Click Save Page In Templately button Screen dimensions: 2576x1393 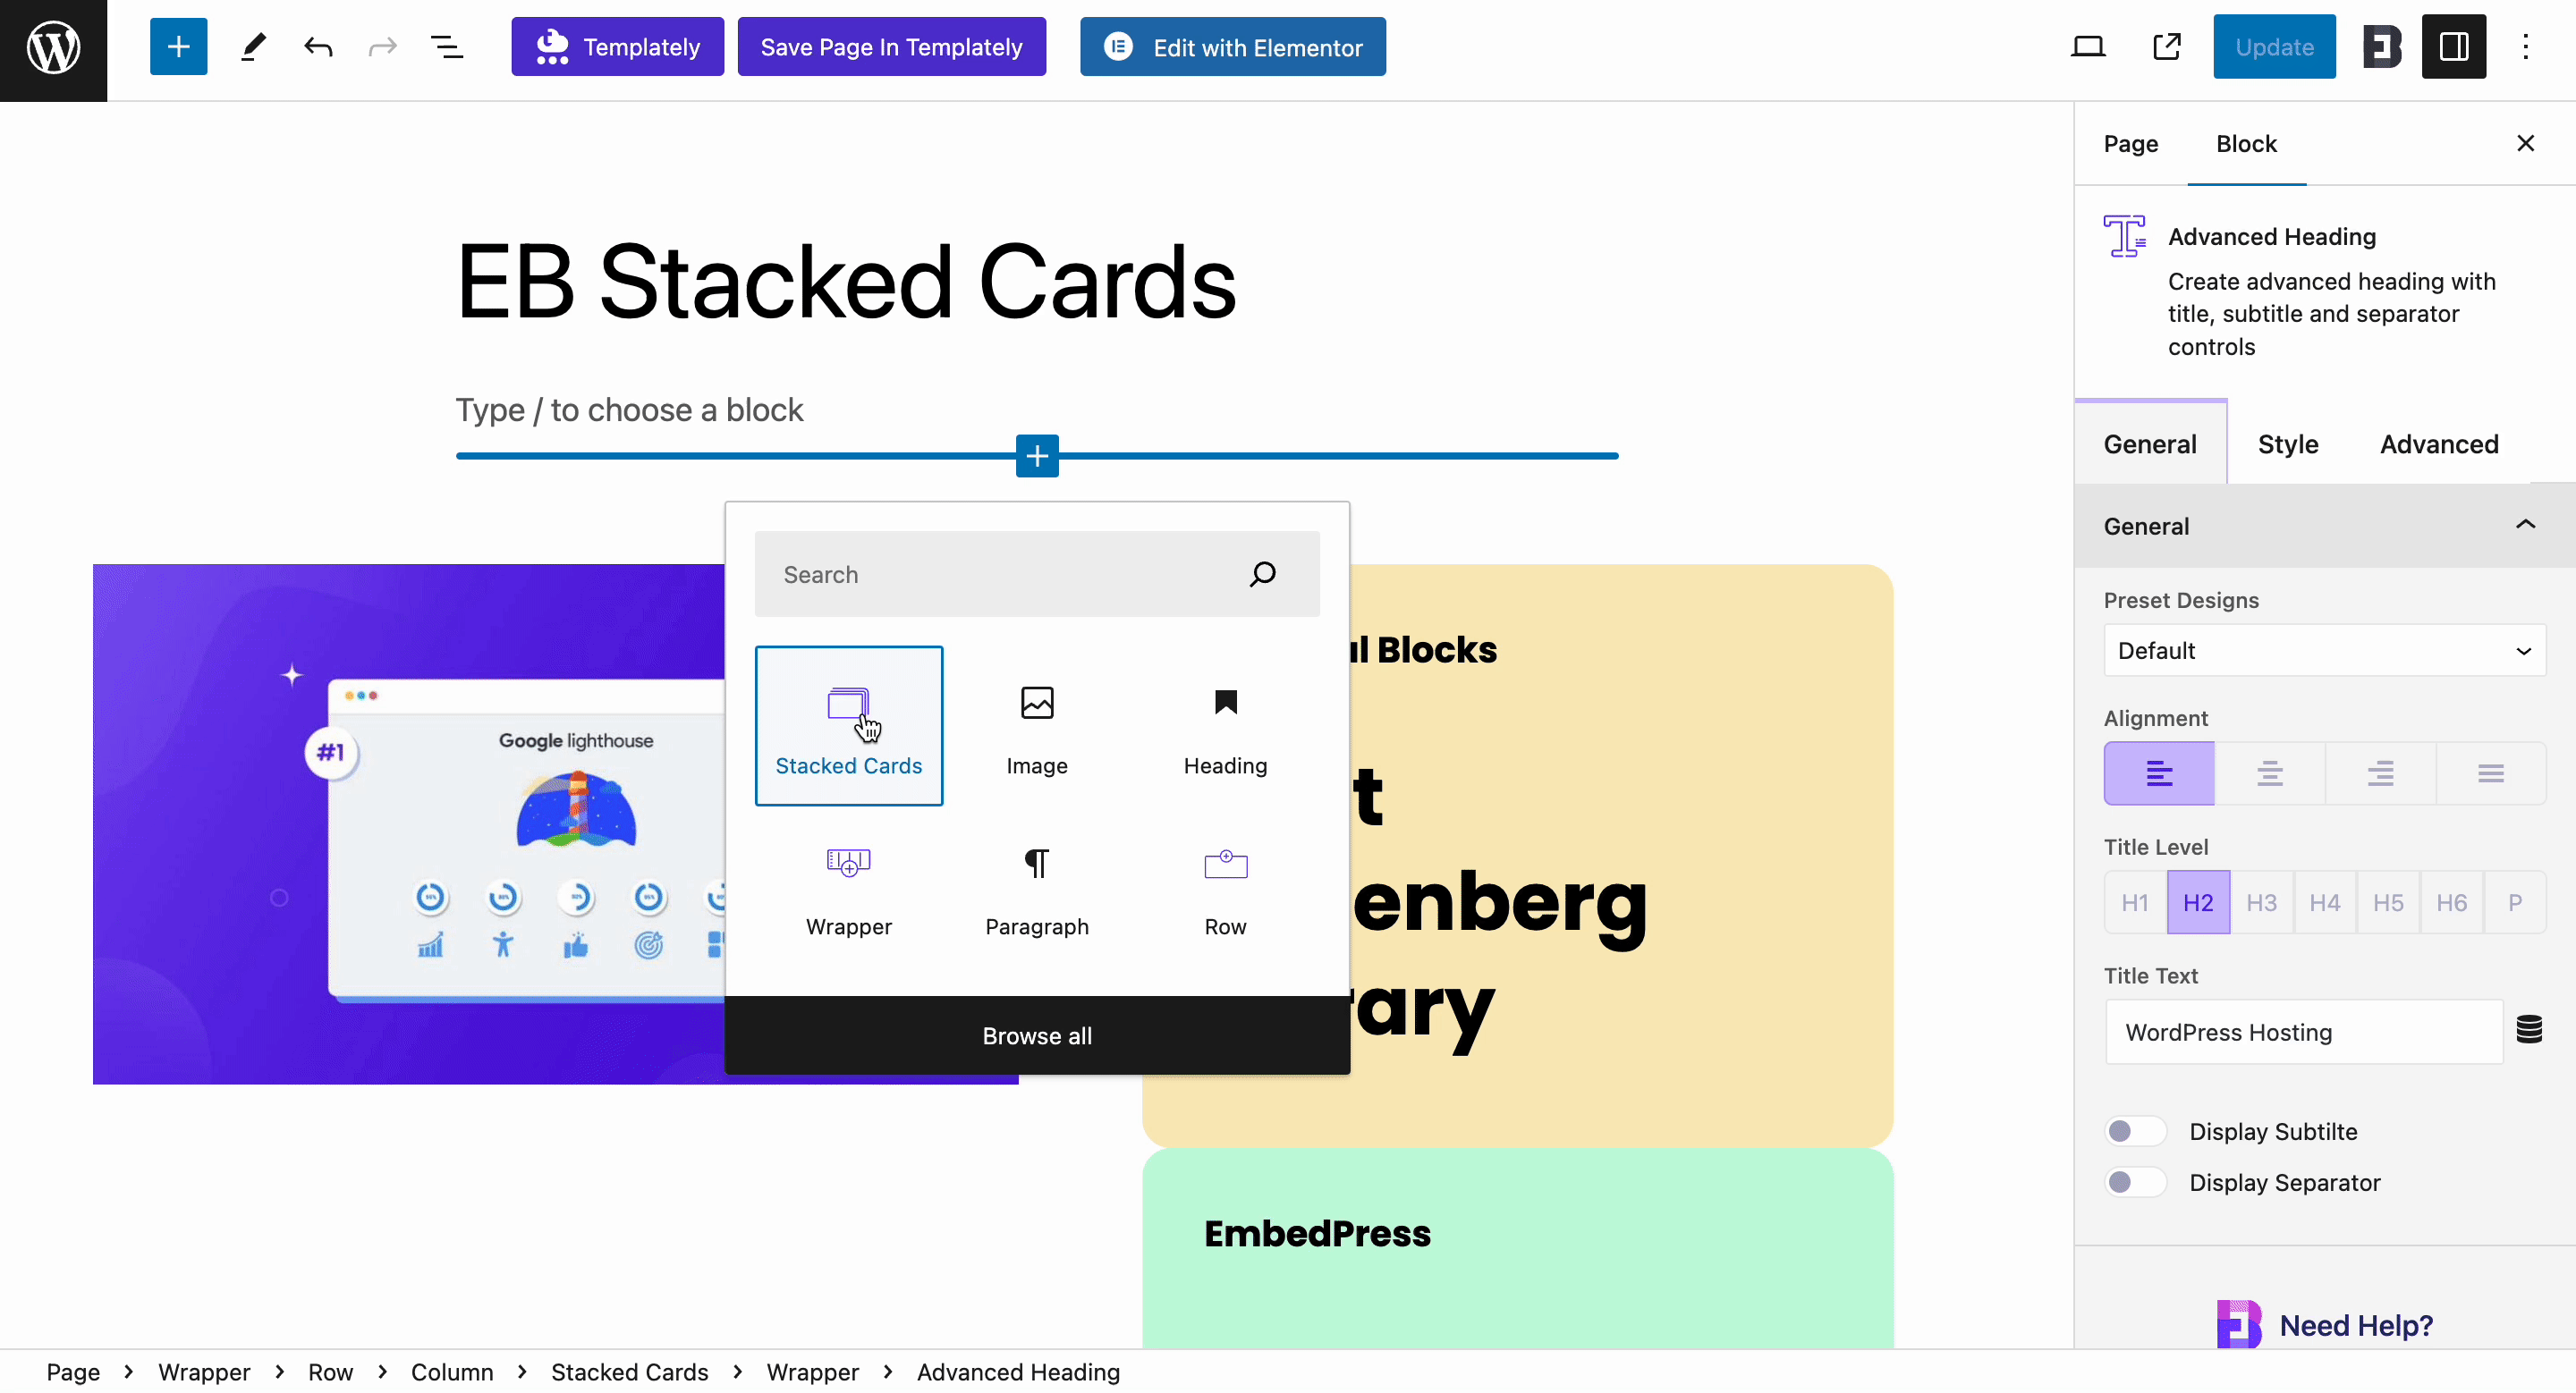[x=891, y=46]
